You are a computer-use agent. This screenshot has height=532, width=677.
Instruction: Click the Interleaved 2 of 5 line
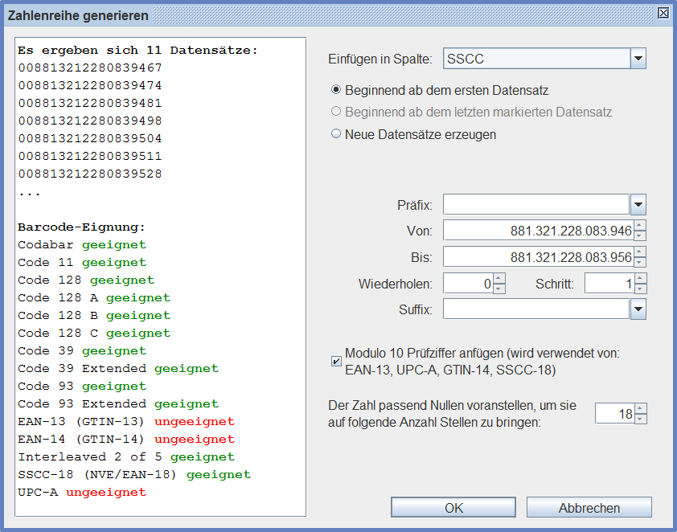point(126,457)
